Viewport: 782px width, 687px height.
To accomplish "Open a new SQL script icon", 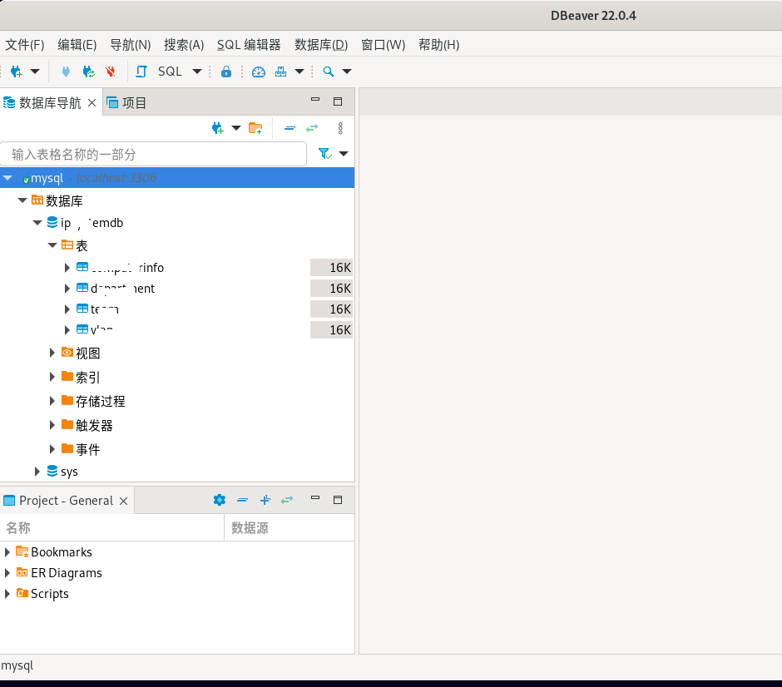I will click(x=141, y=72).
